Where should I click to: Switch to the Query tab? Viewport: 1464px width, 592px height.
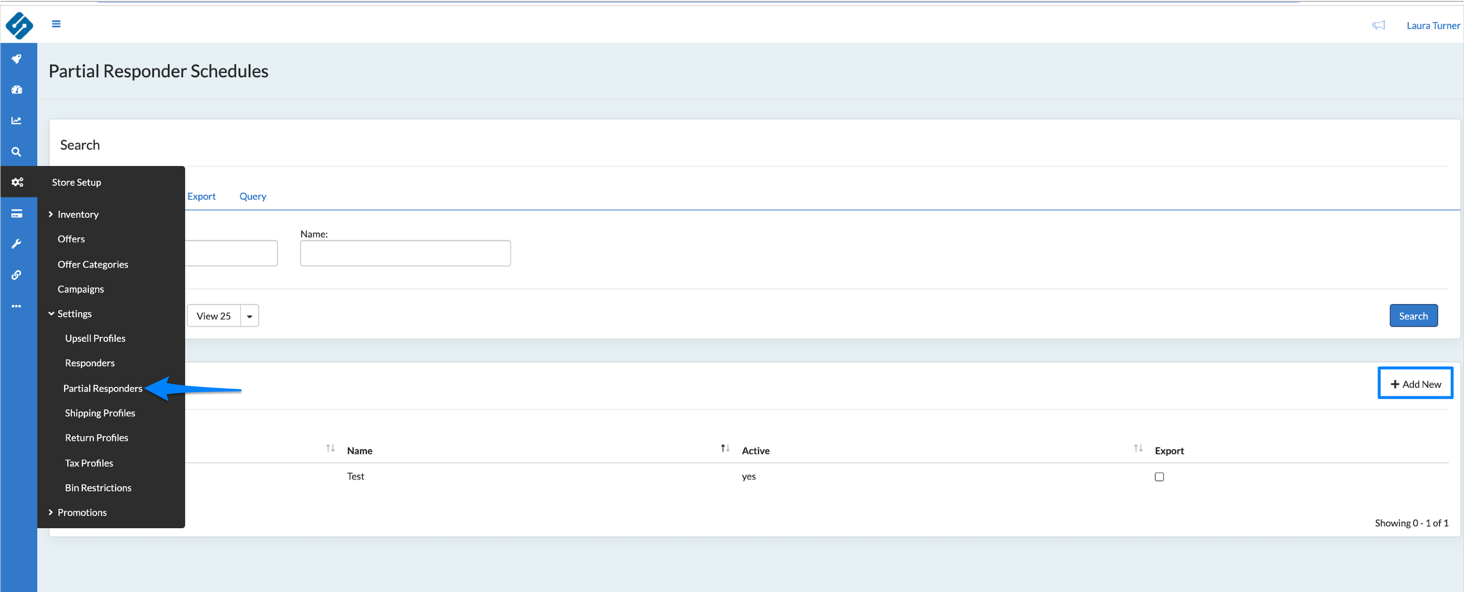252,197
